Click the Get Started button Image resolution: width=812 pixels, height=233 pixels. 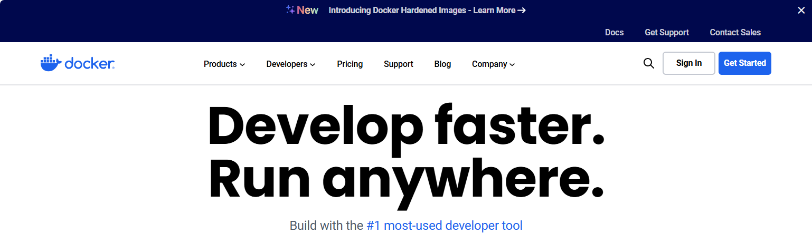(745, 63)
